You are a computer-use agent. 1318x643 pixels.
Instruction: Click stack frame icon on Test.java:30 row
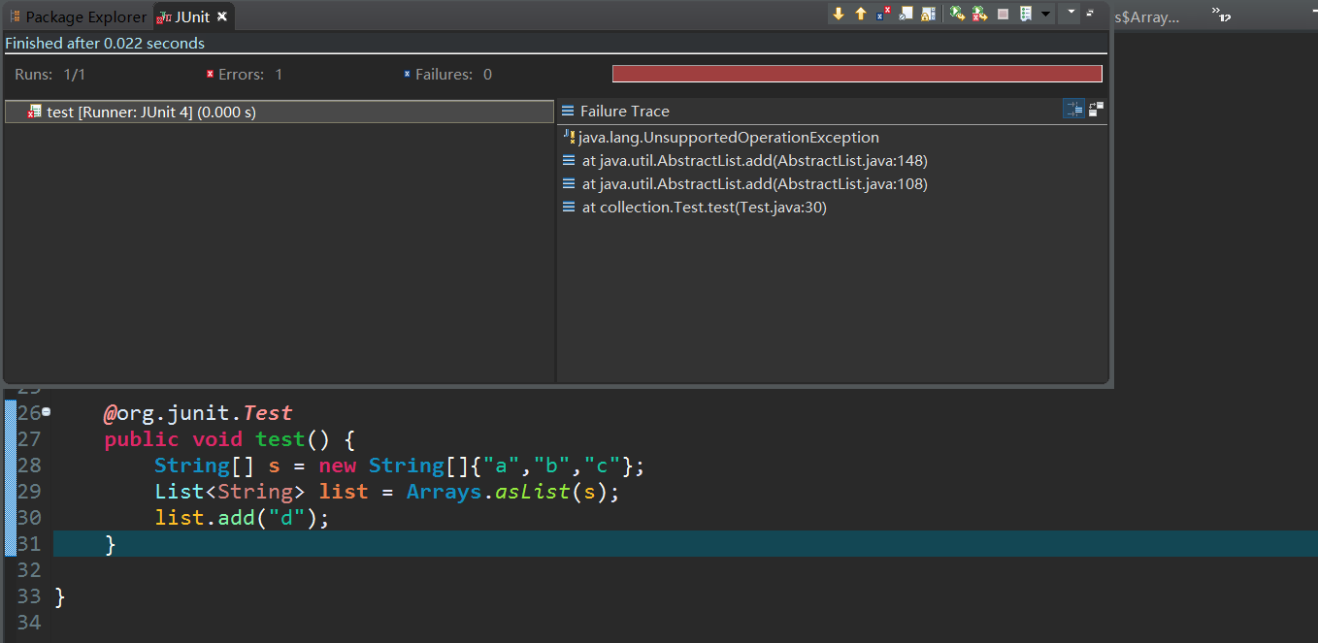click(x=569, y=208)
